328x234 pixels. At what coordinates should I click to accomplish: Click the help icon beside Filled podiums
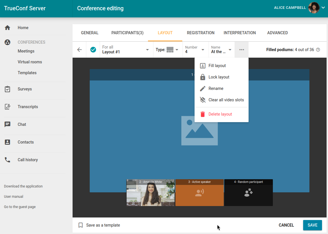[x=318, y=50]
